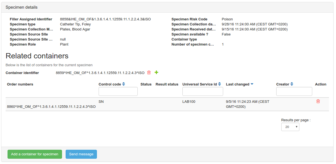Click the SN control code cell
Image resolution: width=336 pixels, height=164 pixels.
coord(101,102)
